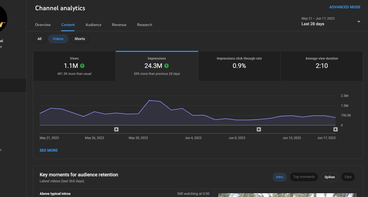Click the Above typical intros label

point(55,194)
